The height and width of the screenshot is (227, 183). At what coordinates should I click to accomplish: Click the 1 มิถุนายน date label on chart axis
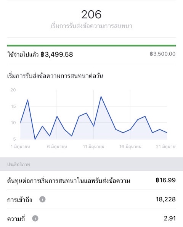pyautogui.click(x=20, y=147)
